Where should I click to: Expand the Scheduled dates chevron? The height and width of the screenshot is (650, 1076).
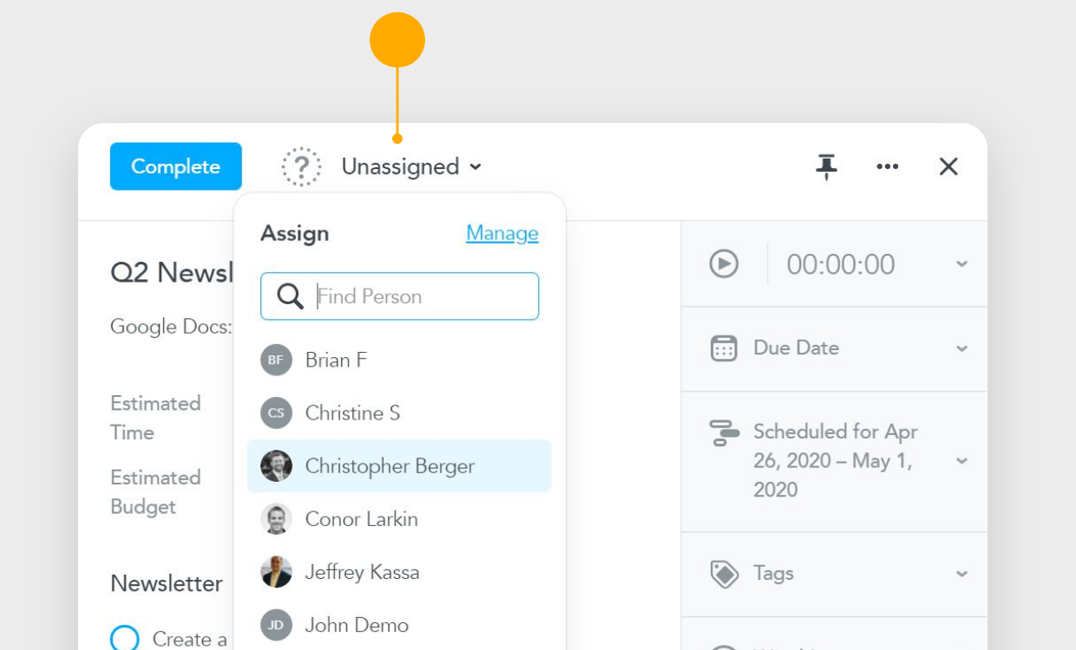(x=961, y=460)
